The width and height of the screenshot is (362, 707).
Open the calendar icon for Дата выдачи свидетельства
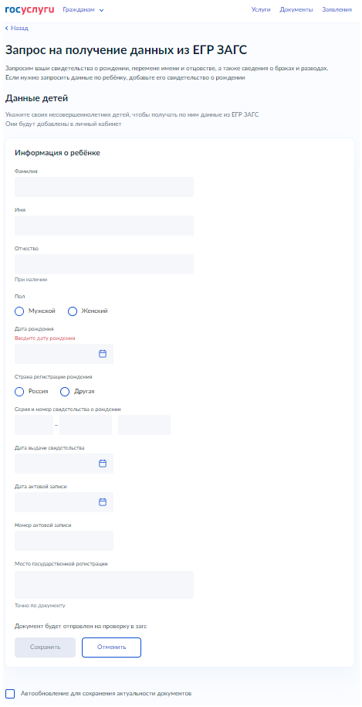pos(103,464)
